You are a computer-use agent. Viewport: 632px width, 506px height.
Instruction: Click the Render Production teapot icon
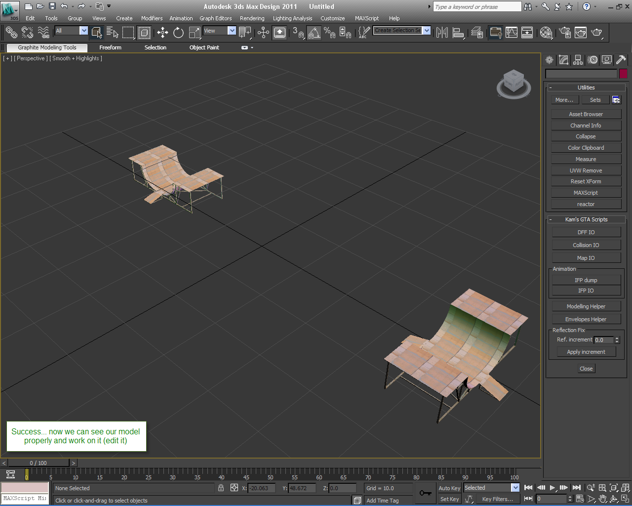596,33
